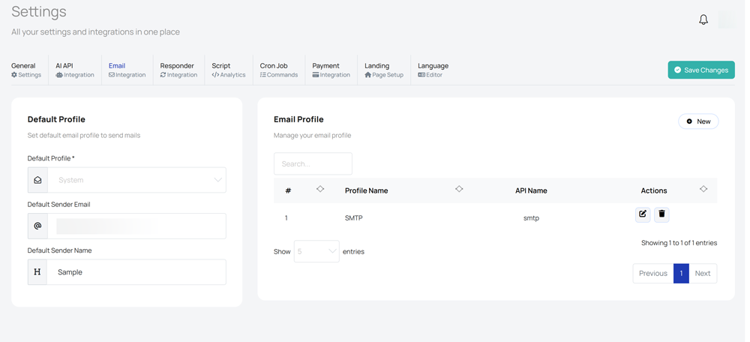Open the AI API Integration tab
This screenshot has width=750, height=342.
[x=74, y=70]
